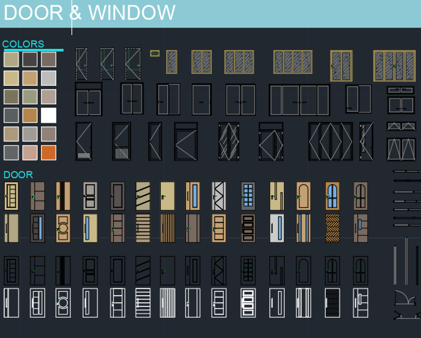The width and height of the screenshot is (421, 338).
Task: Select the colored door with horizontal slats
Action: (143, 228)
